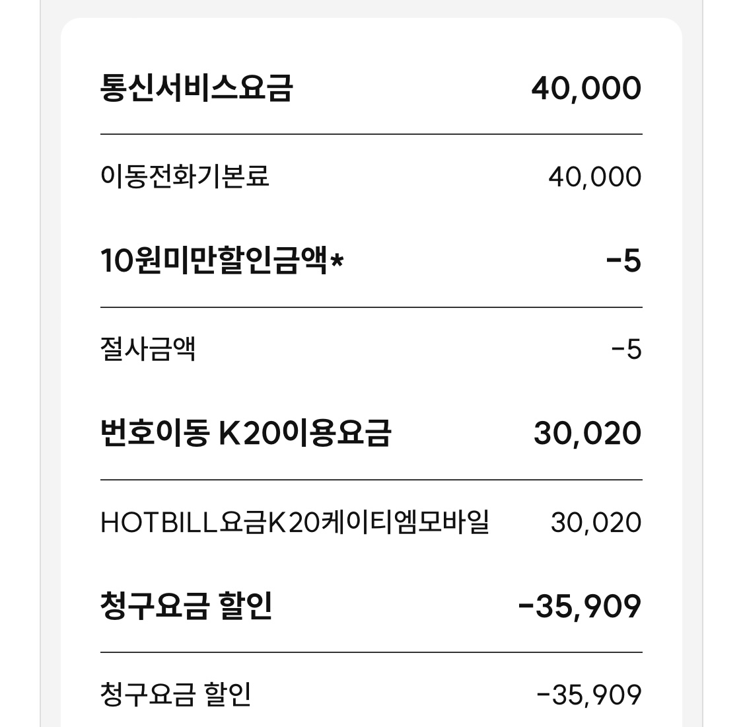The image size is (743, 727).
Task: Open the 번호이동 K20이용요금 section heading
Action: coord(246,434)
